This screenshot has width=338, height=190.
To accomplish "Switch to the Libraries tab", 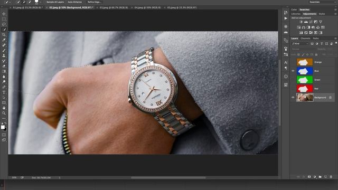I will coord(296,14).
